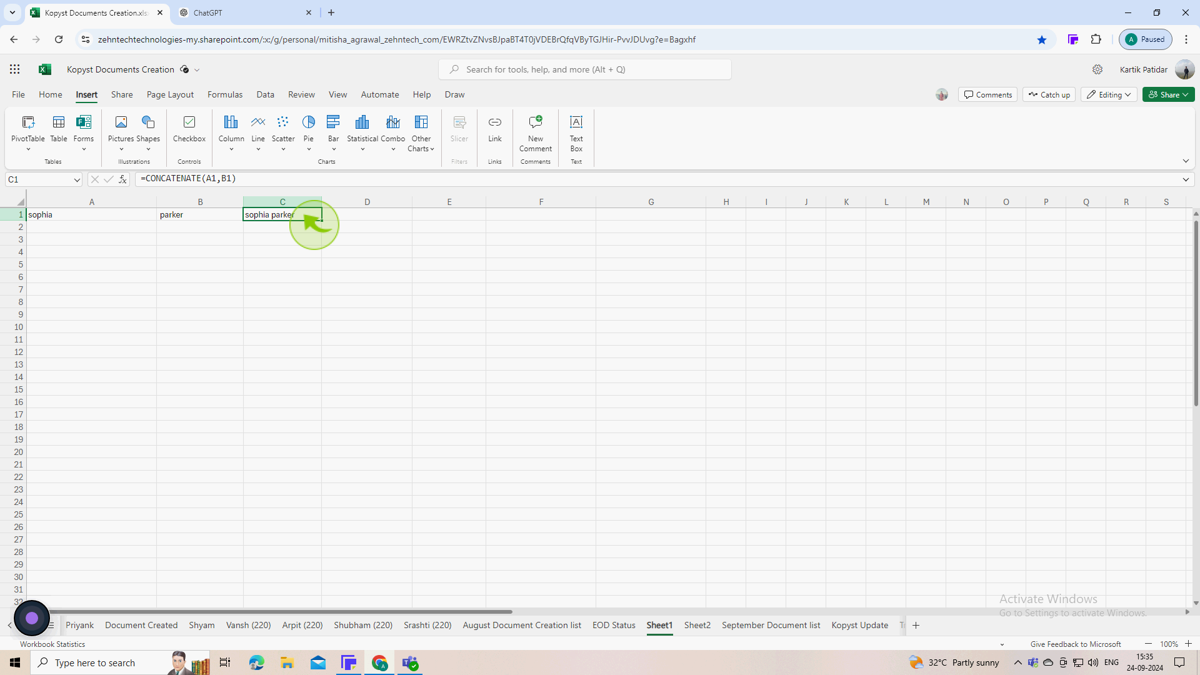
Task: Open the Microsoft 365 app launcher
Action: [x=15, y=69]
